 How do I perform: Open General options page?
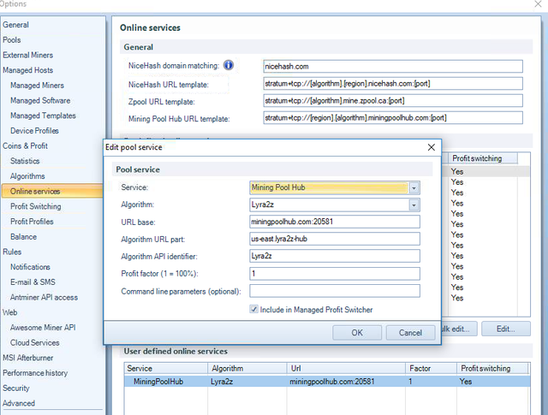coord(15,25)
